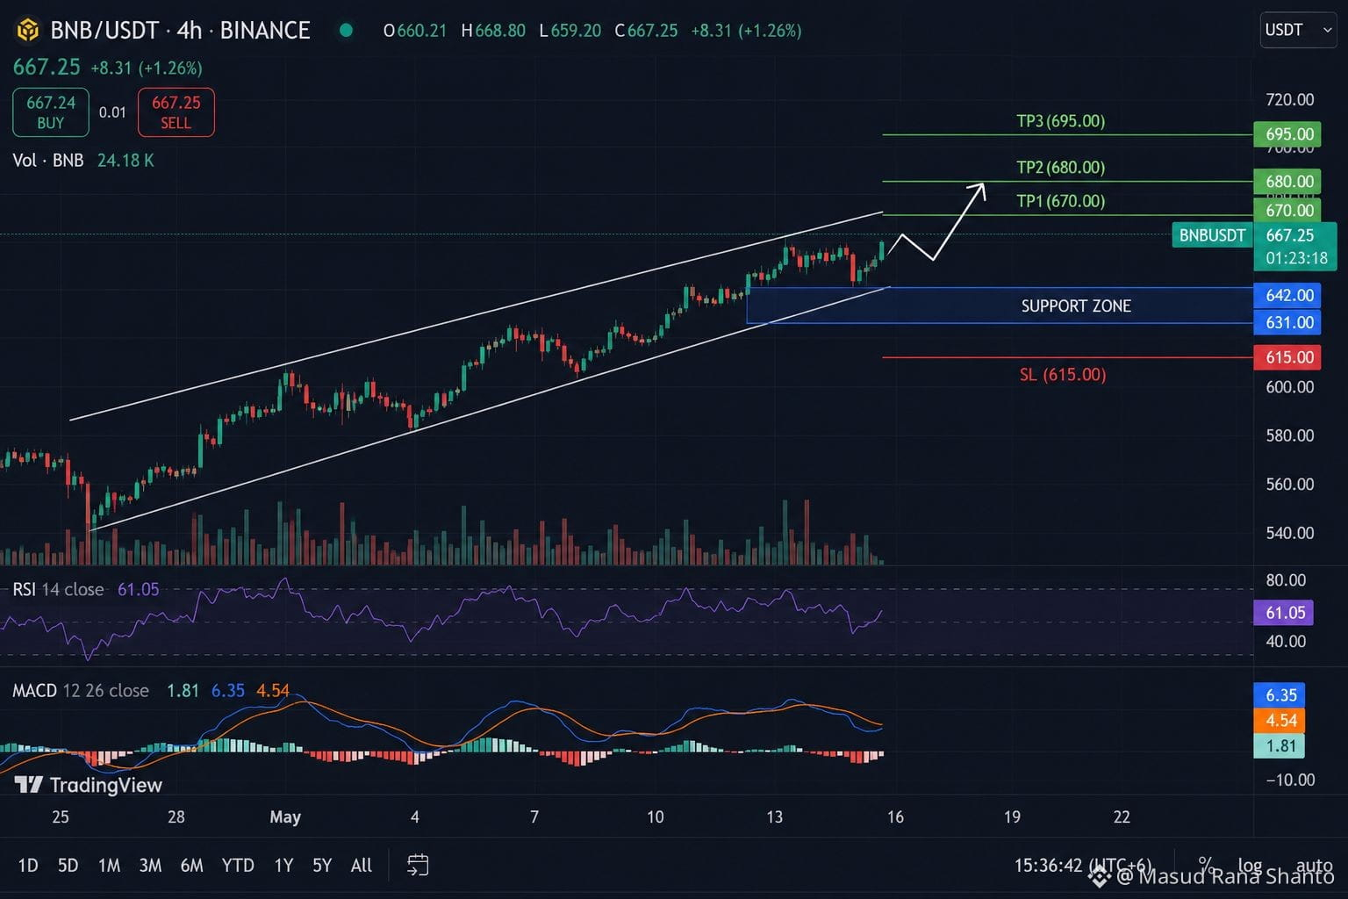Click the 4.54 signal value tag
Viewport: 1348px width, 899px height.
(x=1280, y=720)
